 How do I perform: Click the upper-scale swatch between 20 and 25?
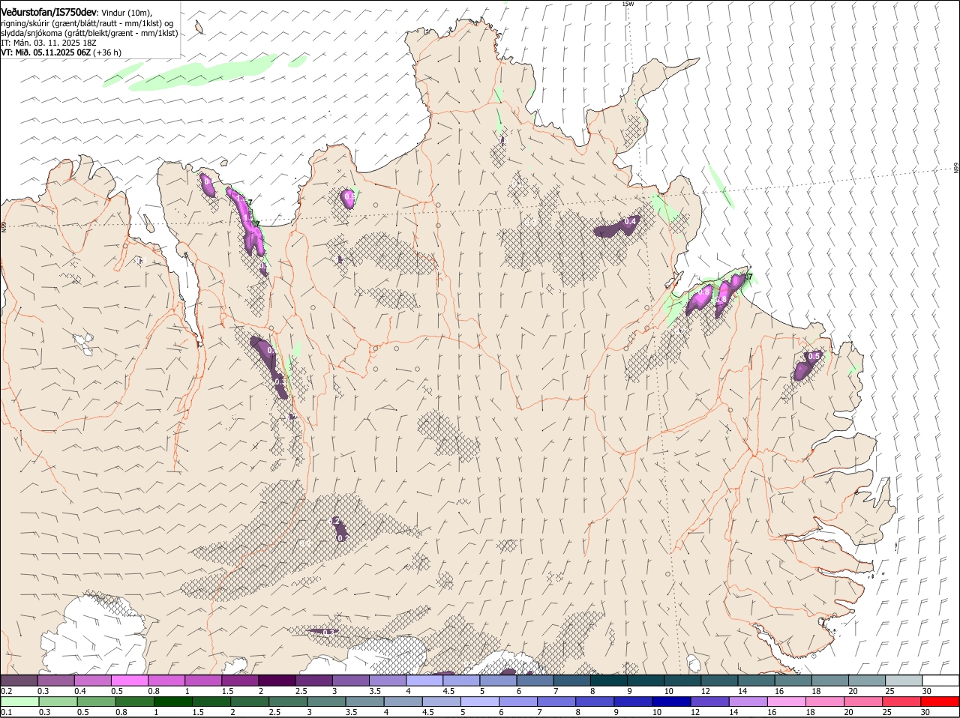[x=867, y=681]
